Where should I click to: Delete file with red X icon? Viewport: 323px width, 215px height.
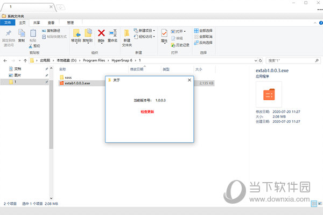coord(101,36)
